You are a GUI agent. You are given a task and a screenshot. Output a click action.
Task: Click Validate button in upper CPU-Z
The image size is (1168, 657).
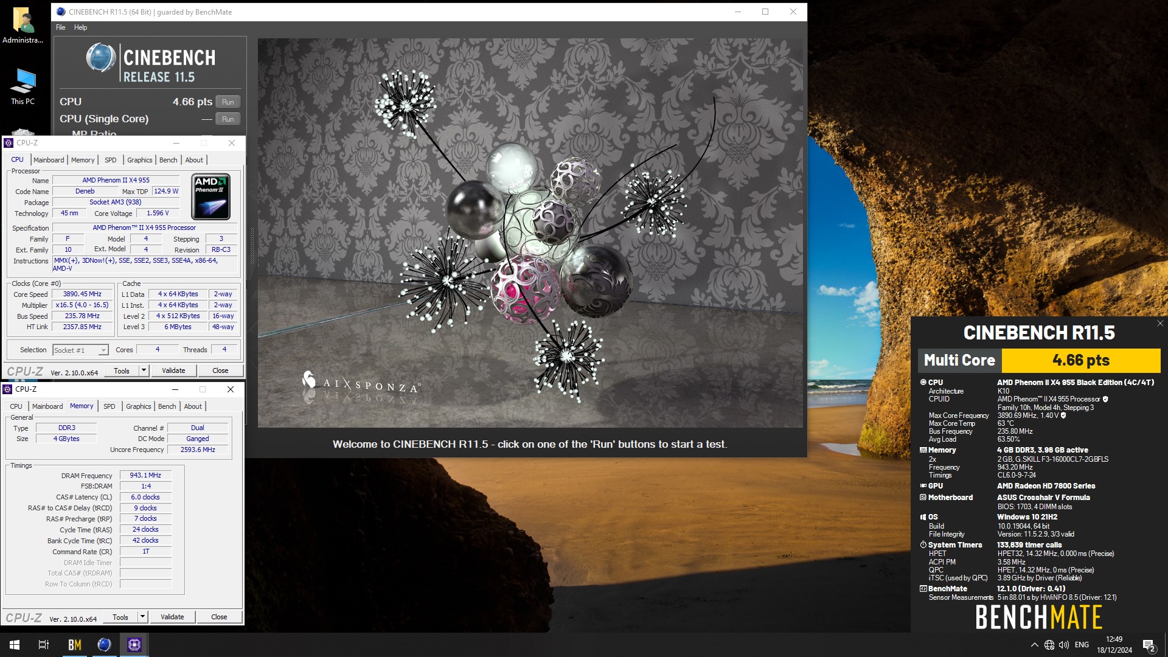[x=173, y=370]
